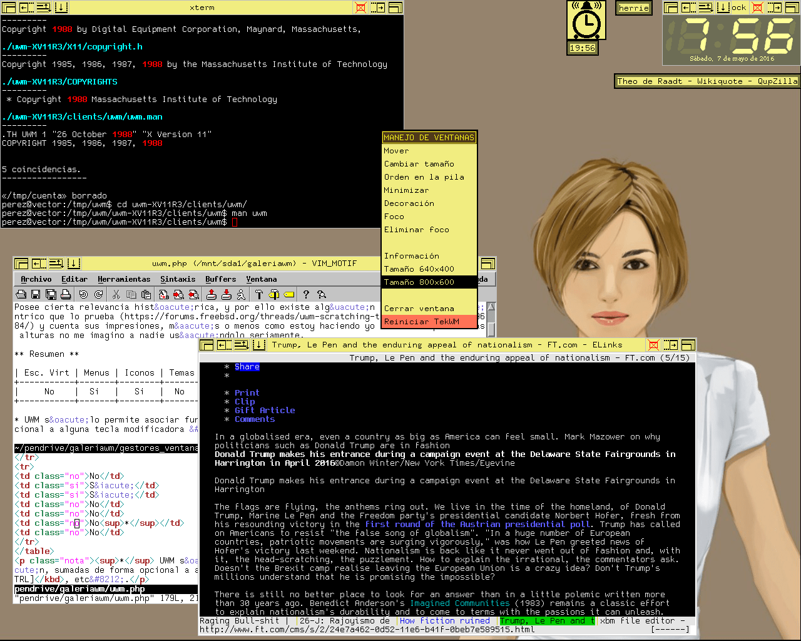Select Tamaño 640x400 menu entry

click(429, 269)
